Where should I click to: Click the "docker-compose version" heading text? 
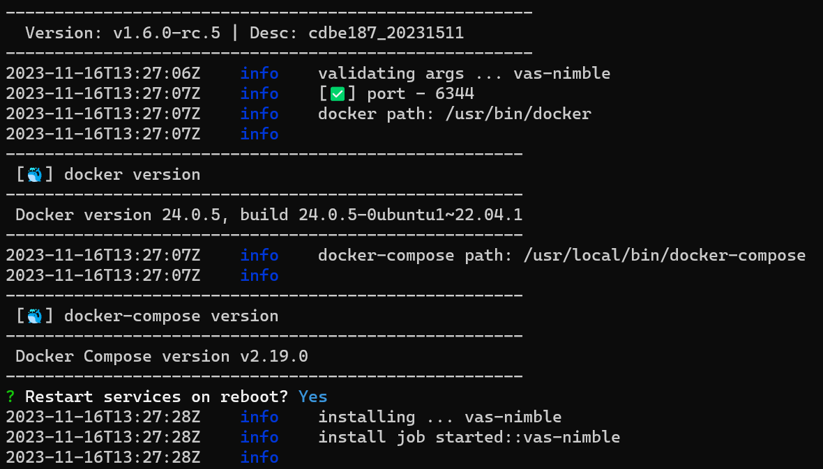click(171, 316)
